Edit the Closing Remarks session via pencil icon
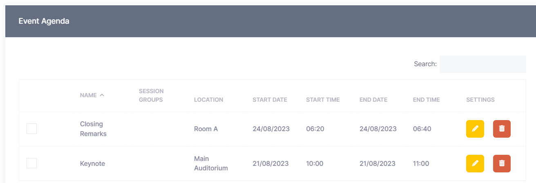This screenshot has height=183, width=536. point(475,129)
